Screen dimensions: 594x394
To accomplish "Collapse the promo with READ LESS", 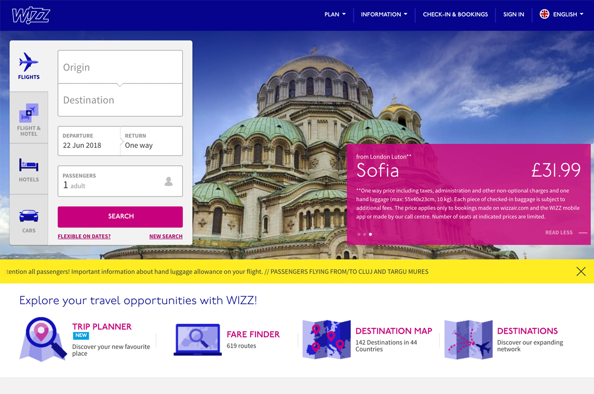I will coord(566,232).
